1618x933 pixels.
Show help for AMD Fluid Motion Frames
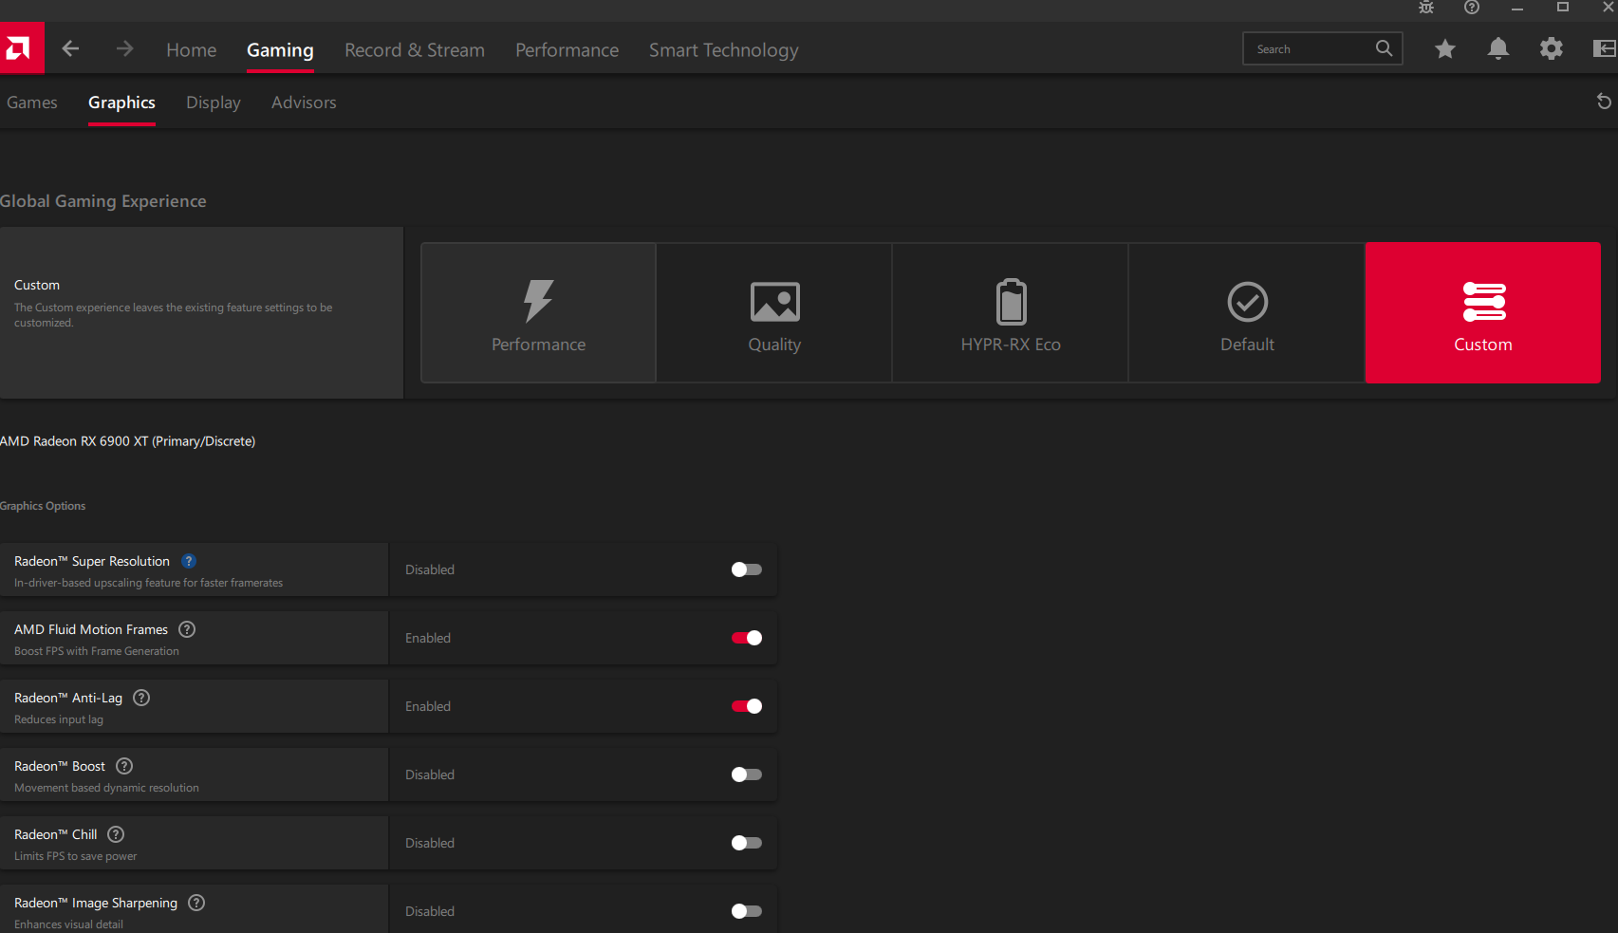tap(187, 629)
